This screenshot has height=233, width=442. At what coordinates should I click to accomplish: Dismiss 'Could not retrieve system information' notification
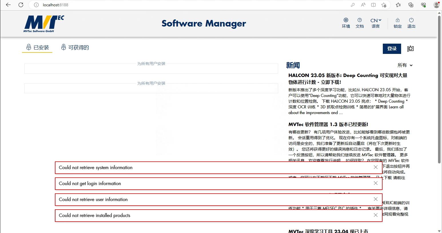[376, 167]
